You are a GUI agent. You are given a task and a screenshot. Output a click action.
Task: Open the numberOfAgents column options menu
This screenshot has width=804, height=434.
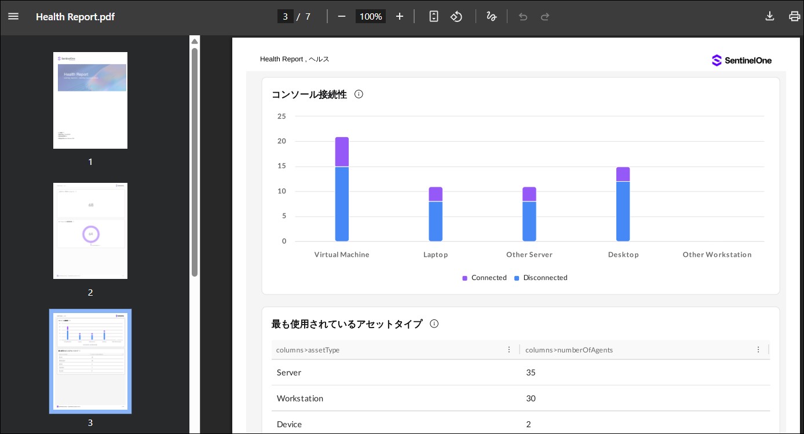758,350
